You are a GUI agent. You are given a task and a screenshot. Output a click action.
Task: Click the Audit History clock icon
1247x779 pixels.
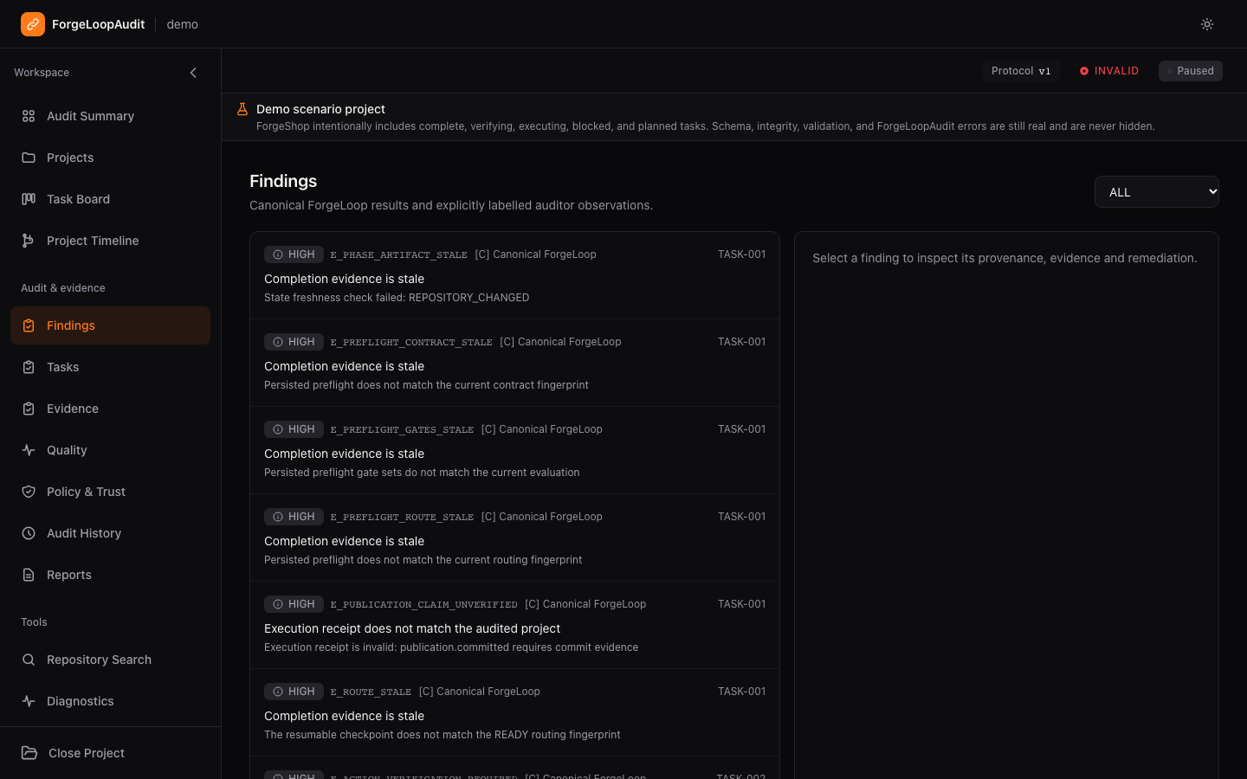click(x=29, y=533)
